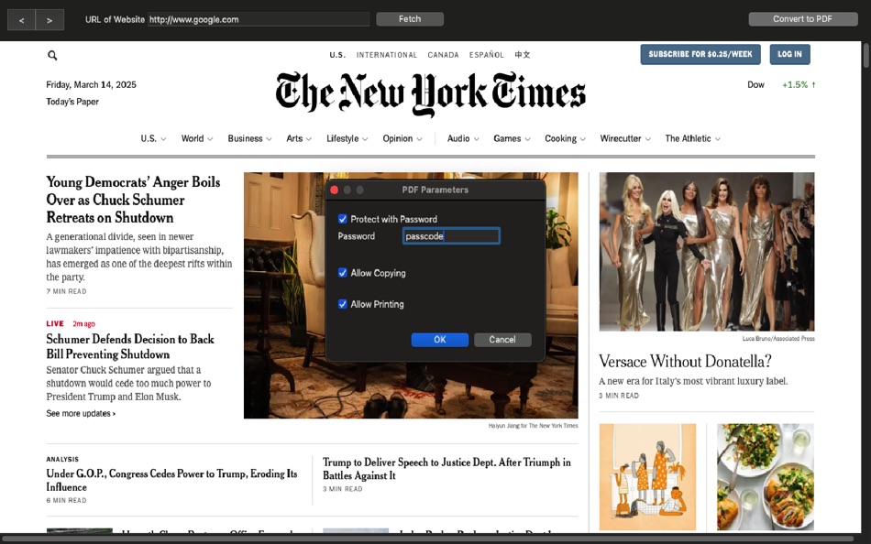Viewport: 871px width, 544px height.
Task: Expand the Lifestyle navigation dropdown
Action: 347,139
